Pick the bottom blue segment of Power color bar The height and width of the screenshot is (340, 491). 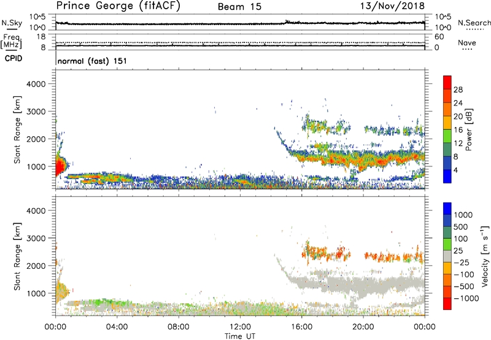tap(447, 177)
